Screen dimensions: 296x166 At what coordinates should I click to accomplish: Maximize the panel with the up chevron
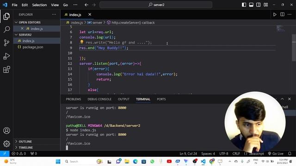[282, 99]
